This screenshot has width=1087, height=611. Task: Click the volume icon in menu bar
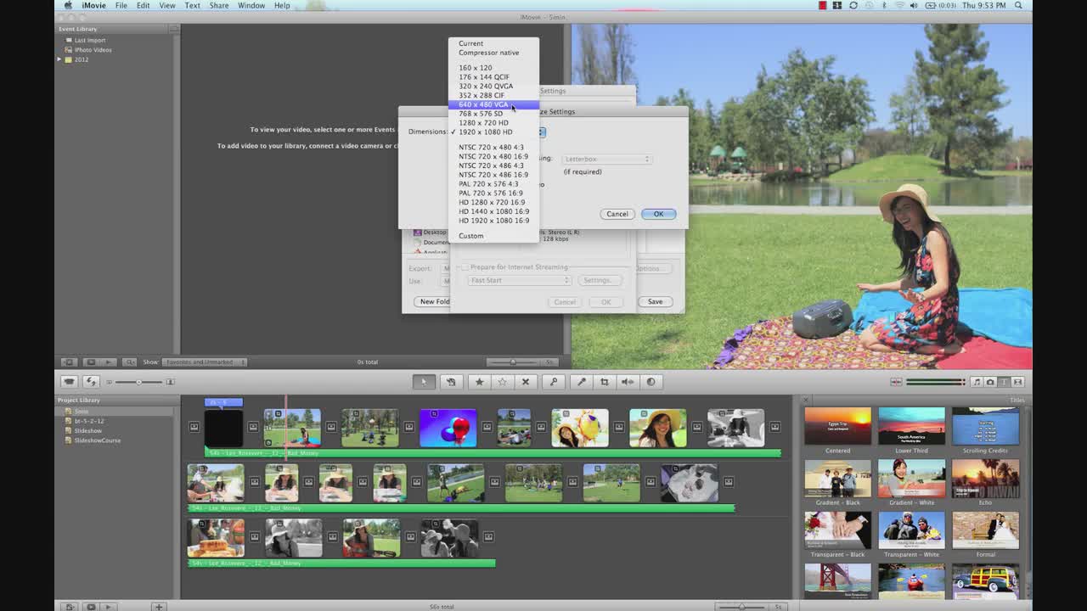(914, 5)
